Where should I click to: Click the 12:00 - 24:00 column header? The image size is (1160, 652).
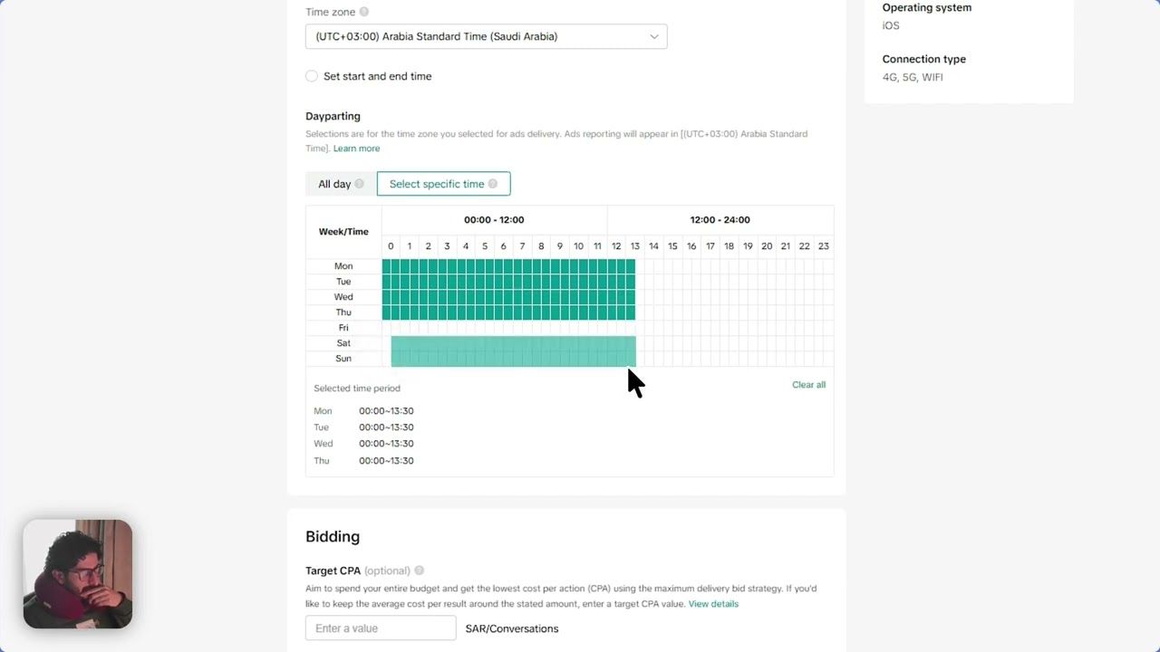pos(720,220)
